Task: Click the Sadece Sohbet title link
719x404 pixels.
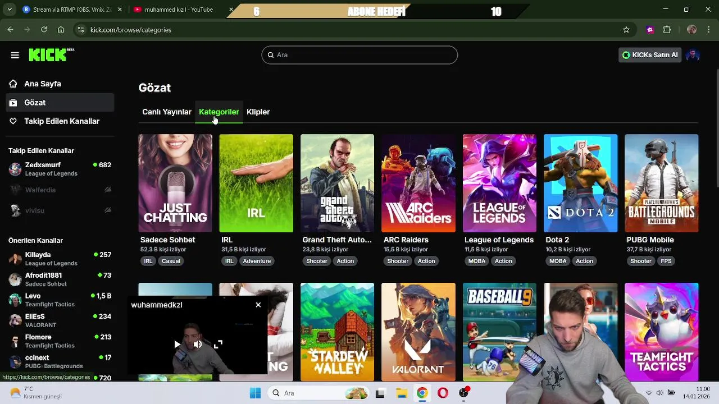Action: 167,240
